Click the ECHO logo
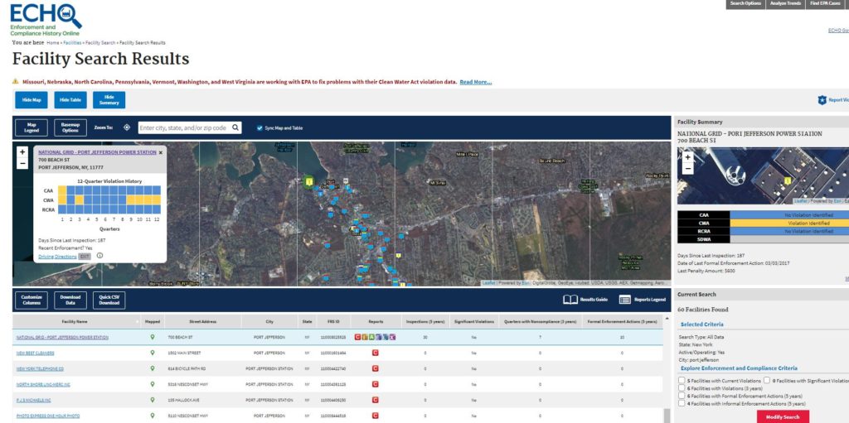This screenshot has width=849, height=423. pyautogui.click(x=46, y=20)
